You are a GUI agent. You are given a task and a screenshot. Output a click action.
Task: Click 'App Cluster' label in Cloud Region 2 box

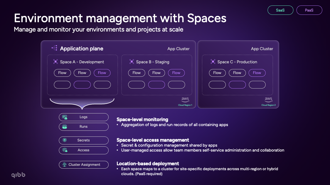262,49
